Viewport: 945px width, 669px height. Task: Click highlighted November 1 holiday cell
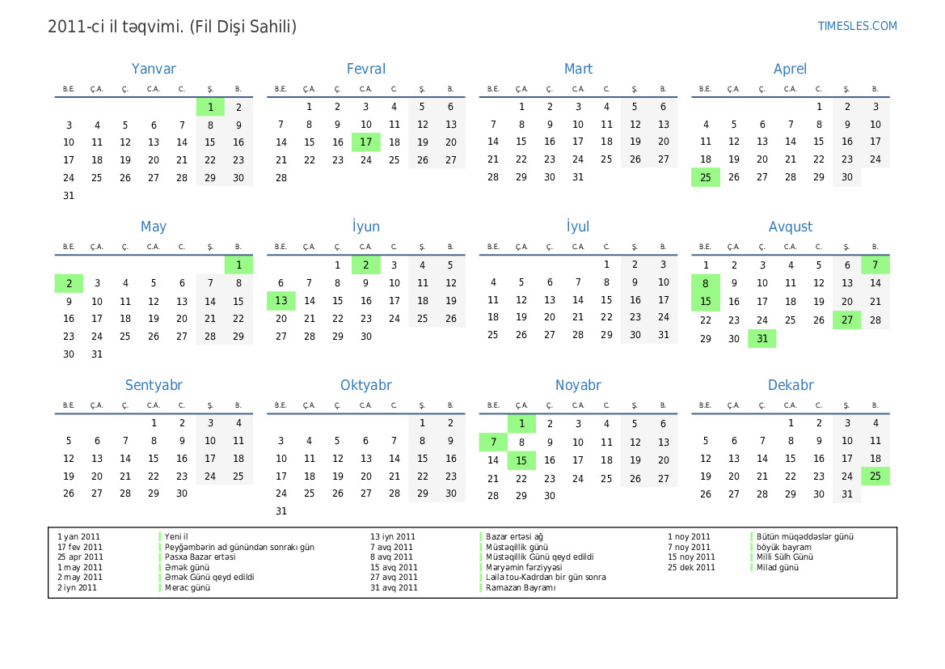pos(522,423)
